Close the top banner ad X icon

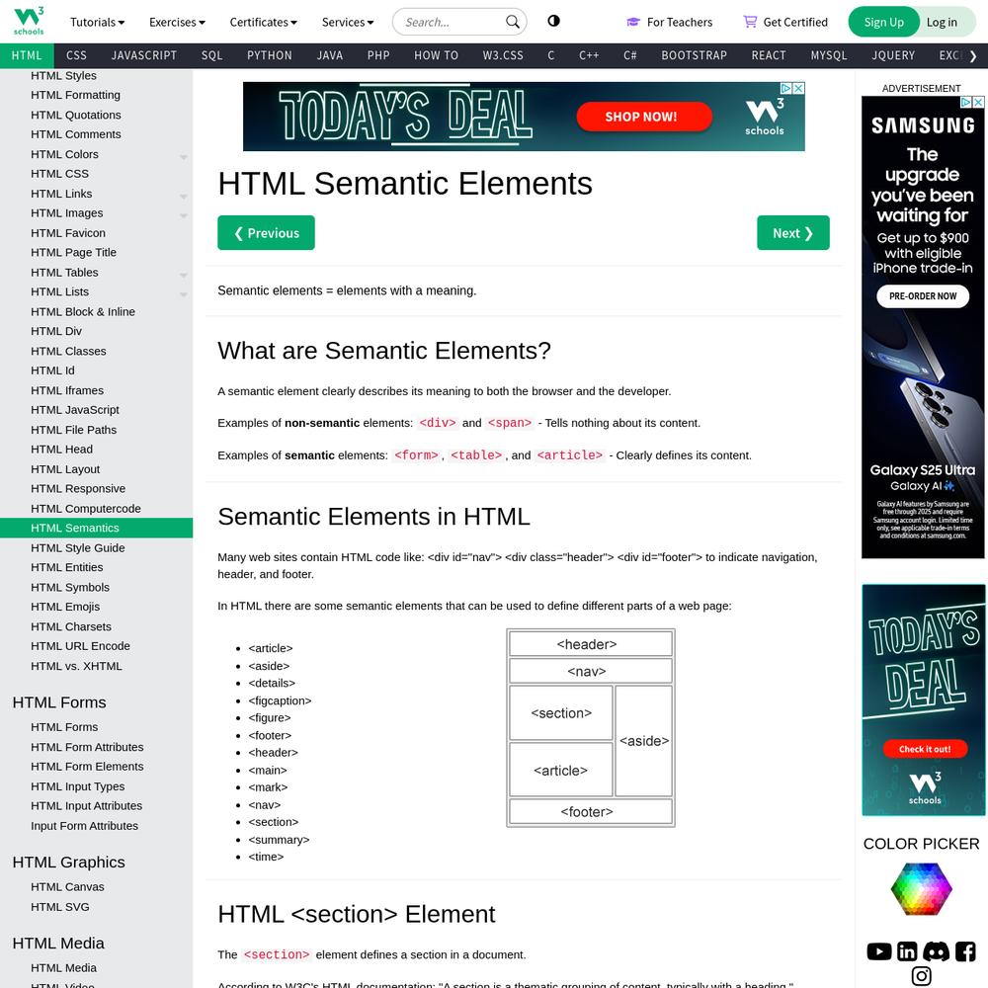click(x=798, y=88)
